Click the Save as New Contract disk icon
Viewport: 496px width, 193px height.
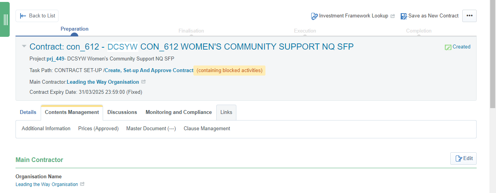click(x=404, y=16)
